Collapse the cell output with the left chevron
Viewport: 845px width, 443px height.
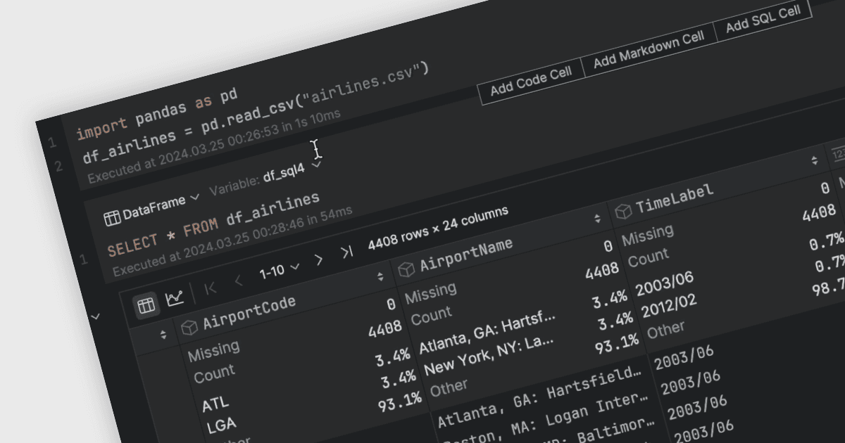tap(96, 316)
